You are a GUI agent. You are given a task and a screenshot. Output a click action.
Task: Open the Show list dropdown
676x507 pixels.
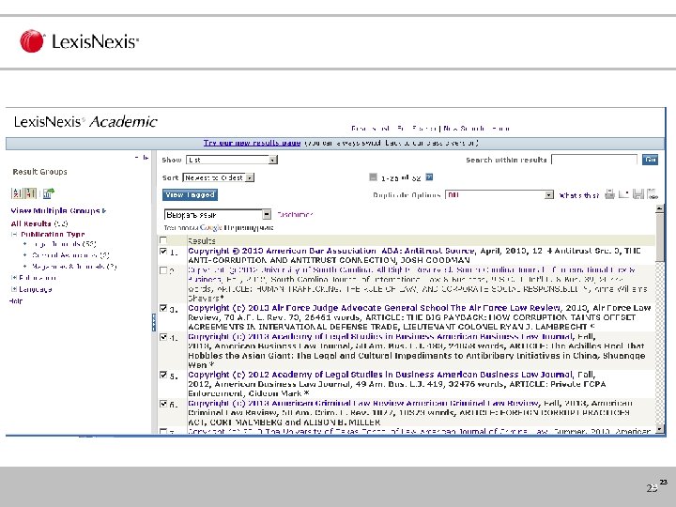coord(232,160)
